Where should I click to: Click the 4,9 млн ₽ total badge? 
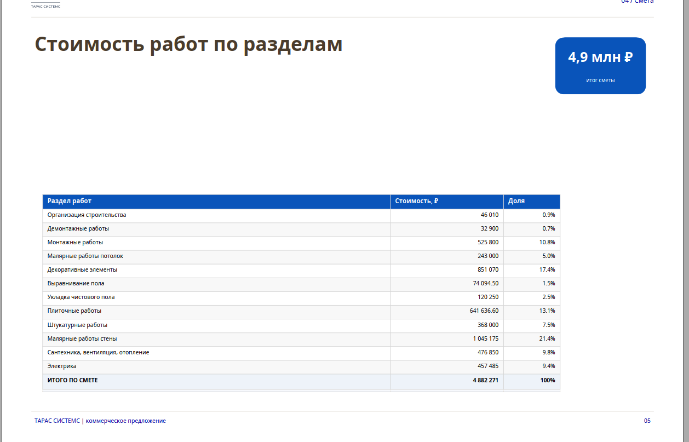click(600, 66)
